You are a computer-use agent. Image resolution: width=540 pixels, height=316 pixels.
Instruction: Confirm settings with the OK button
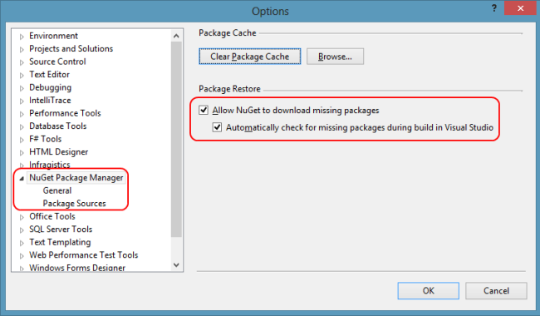pyautogui.click(x=428, y=290)
